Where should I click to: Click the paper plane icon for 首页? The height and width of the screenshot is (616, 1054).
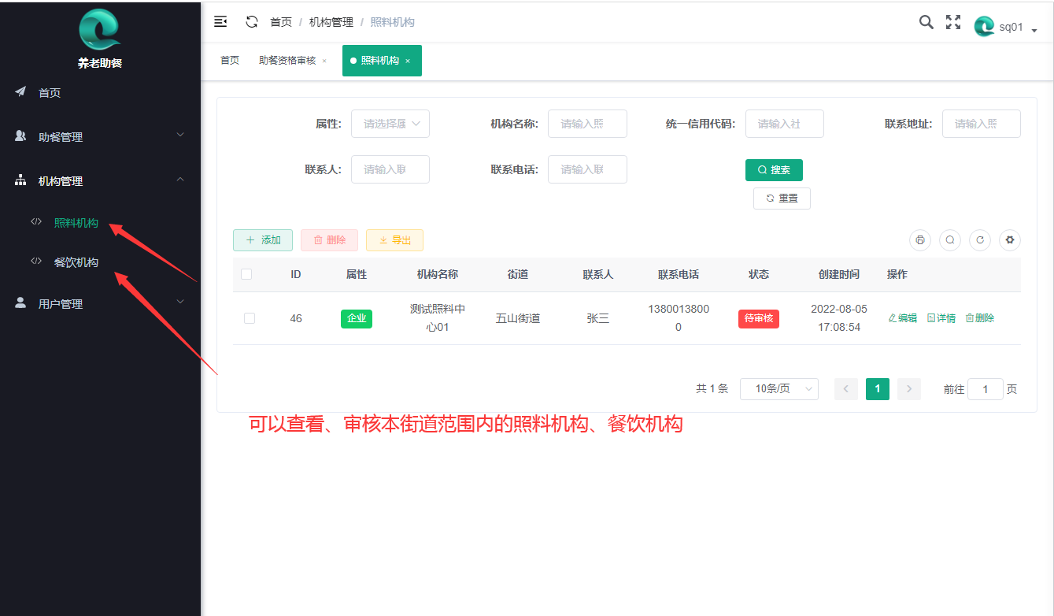coord(21,92)
